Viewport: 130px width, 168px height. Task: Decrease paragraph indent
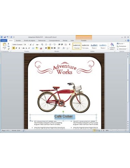59,44
